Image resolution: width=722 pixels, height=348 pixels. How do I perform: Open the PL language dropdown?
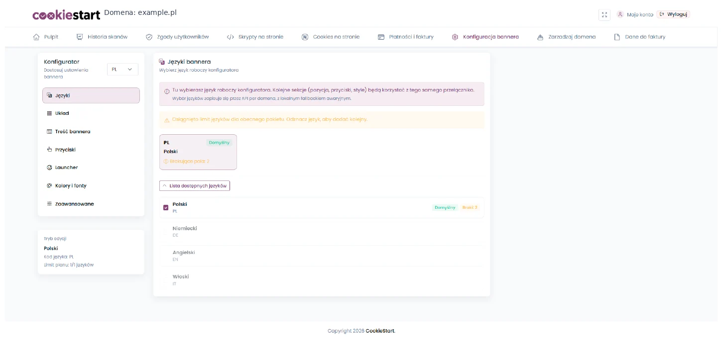[x=122, y=70]
